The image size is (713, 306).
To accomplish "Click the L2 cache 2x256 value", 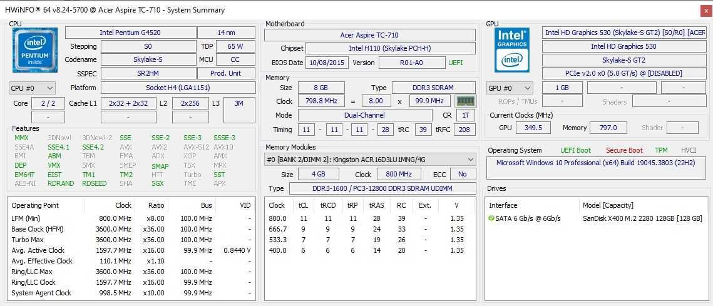I will click(x=190, y=103).
